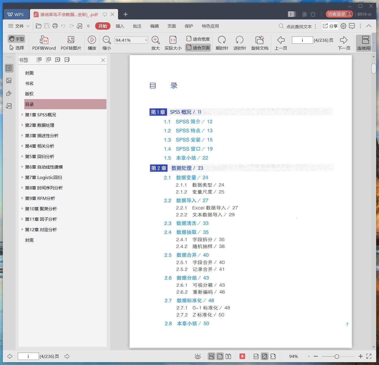Open the 开始 ribbon tab

(x=103, y=26)
